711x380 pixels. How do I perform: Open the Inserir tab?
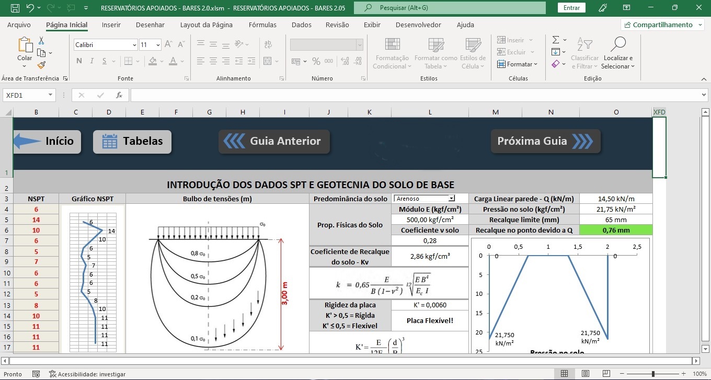tap(111, 25)
